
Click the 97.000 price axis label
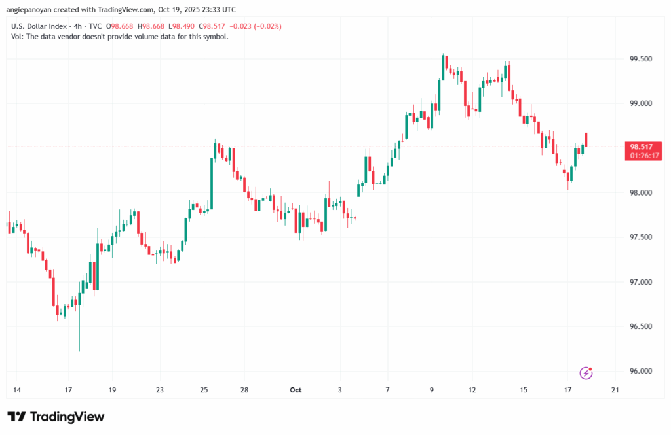click(x=640, y=282)
